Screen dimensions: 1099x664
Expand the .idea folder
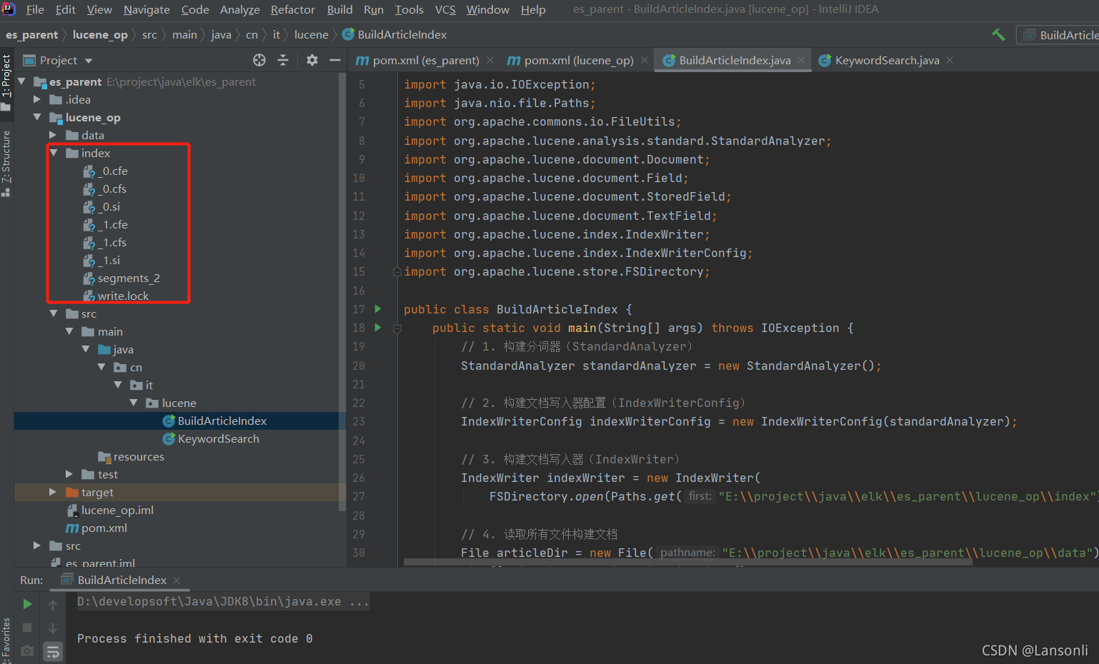pyautogui.click(x=37, y=99)
